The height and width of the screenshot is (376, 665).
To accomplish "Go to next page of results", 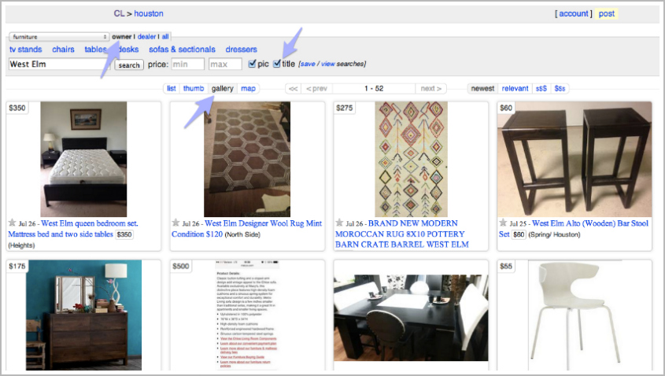I will [x=431, y=88].
